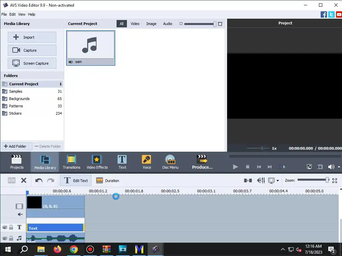Image resolution: width=342 pixels, height=256 pixels.
Task: Open the timeline display options dropdown arrow
Action: tap(278, 180)
